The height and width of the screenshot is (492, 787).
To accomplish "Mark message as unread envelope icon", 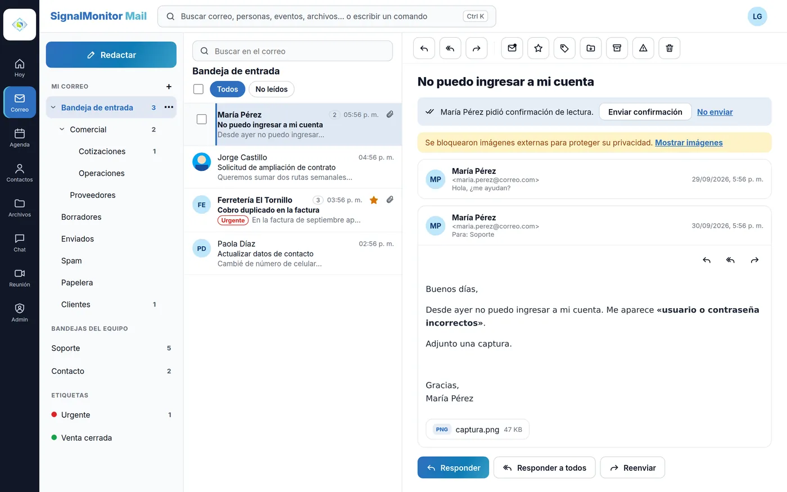I will [x=512, y=48].
